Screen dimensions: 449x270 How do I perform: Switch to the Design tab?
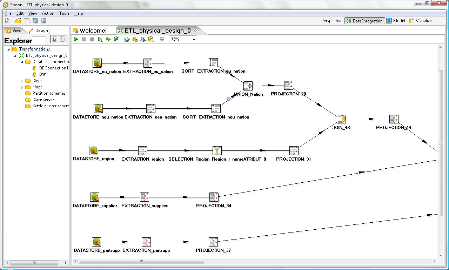(x=39, y=31)
